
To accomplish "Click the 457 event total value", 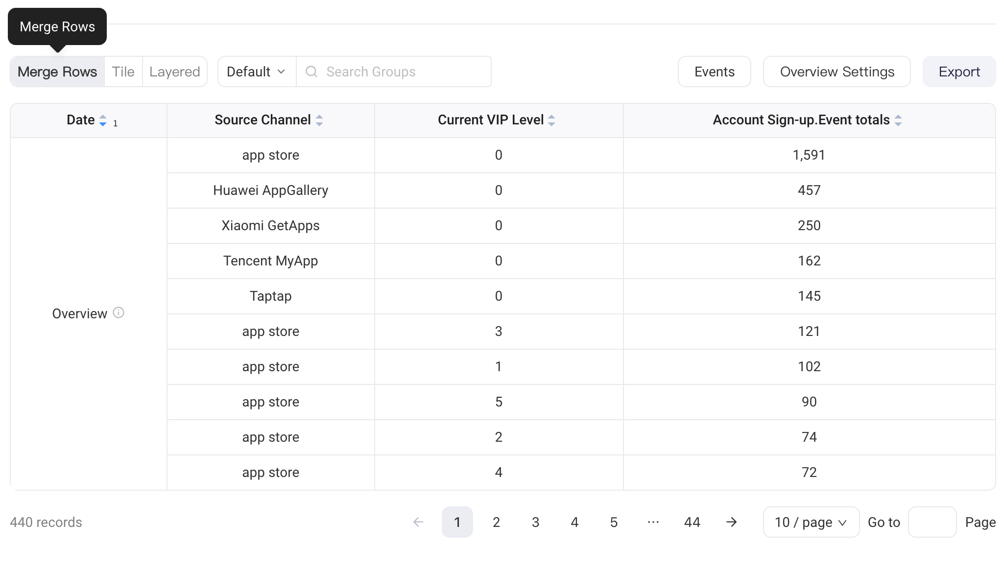I will tap(809, 190).
